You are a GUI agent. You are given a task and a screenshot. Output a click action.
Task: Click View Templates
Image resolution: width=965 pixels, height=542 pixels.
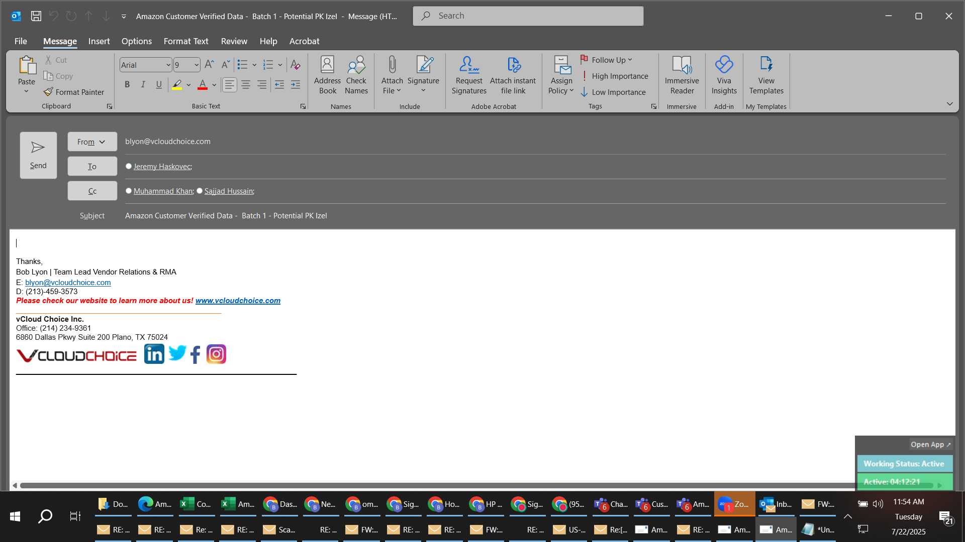pos(766,75)
